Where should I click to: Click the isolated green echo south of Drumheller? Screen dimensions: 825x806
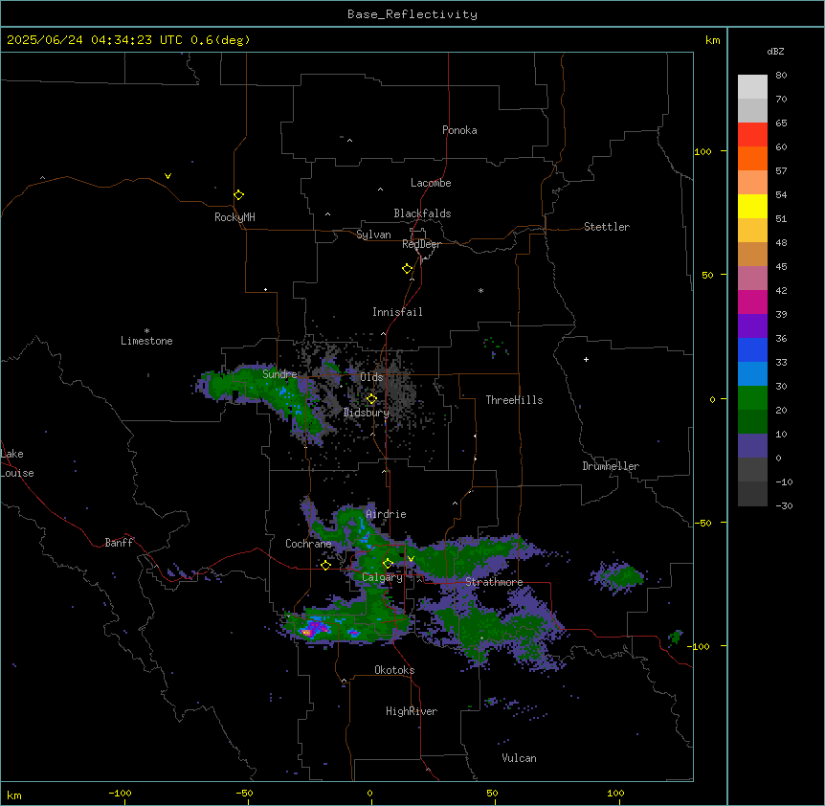tap(618, 576)
